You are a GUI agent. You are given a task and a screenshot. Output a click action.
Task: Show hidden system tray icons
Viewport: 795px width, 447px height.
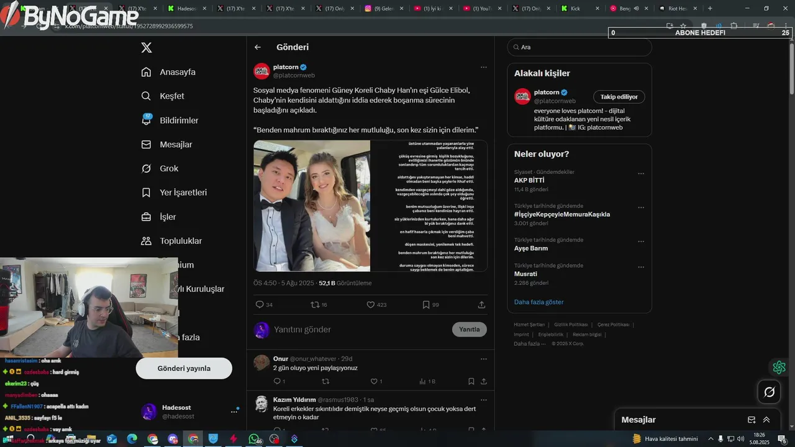[711, 439]
